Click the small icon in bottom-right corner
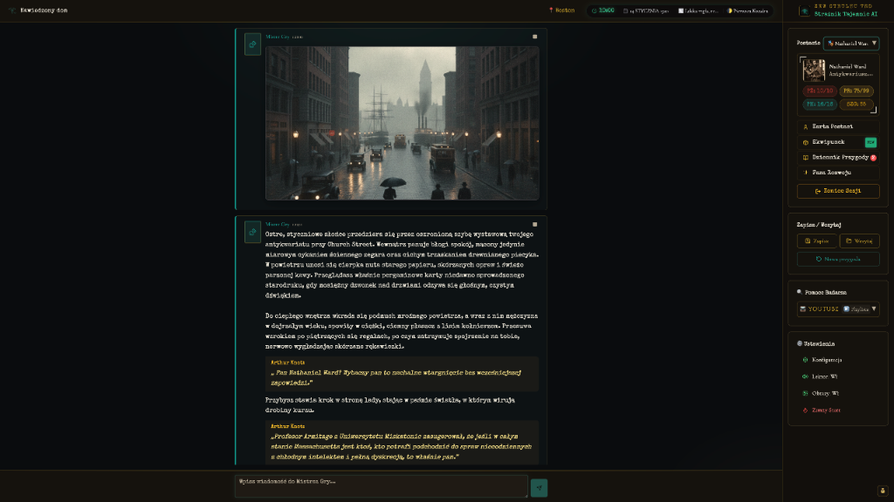Viewport: 894px width, 502px height. [x=883, y=491]
